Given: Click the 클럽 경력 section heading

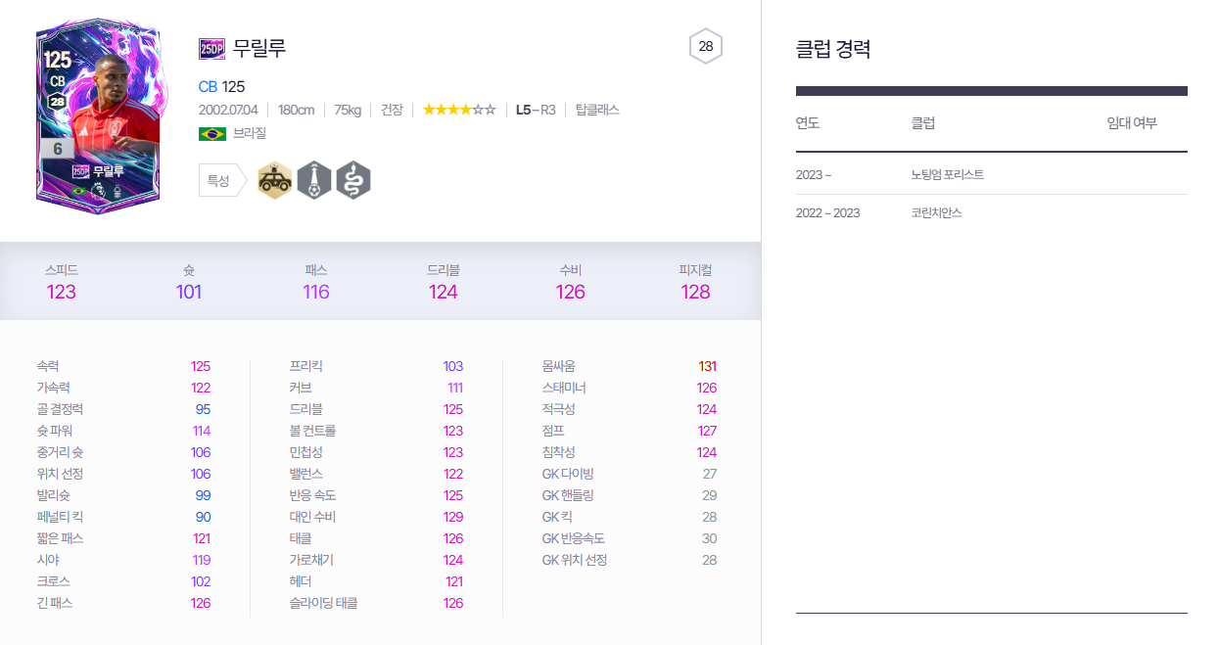Looking at the screenshot, I should [833, 49].
